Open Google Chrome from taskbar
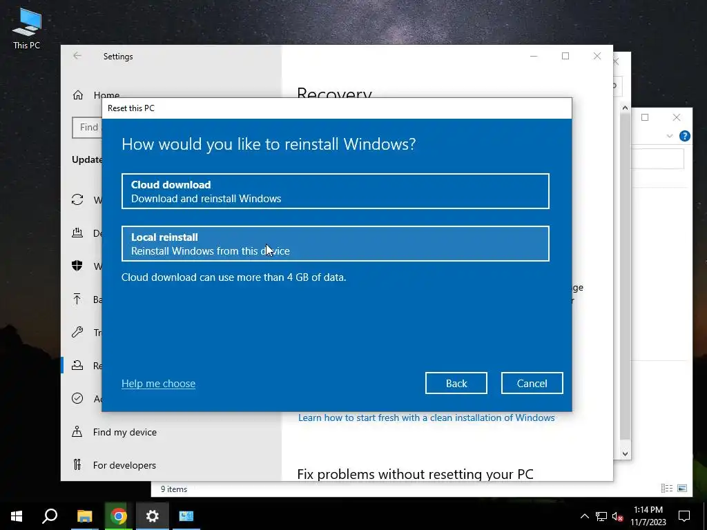 (x=119, y=516)
